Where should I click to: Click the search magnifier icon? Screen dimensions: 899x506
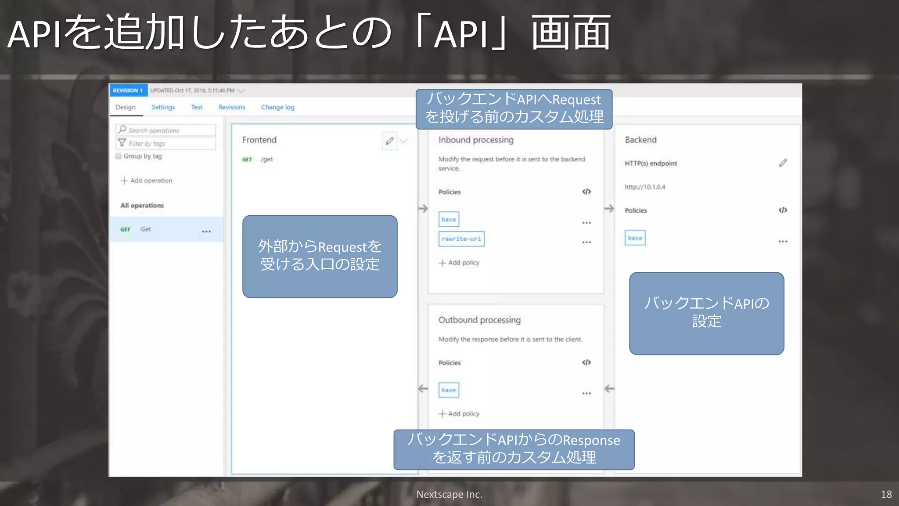click(122, 130)
